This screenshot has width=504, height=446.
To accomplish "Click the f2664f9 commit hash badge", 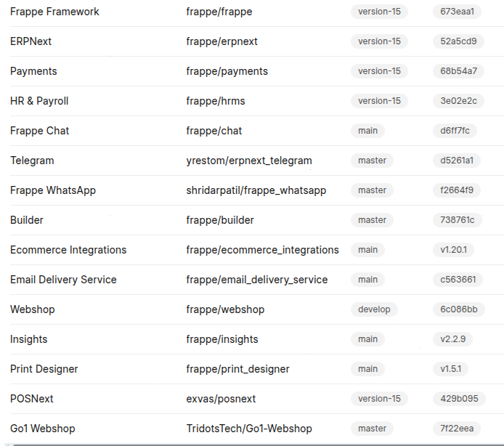I will click(x=457, y=190).
